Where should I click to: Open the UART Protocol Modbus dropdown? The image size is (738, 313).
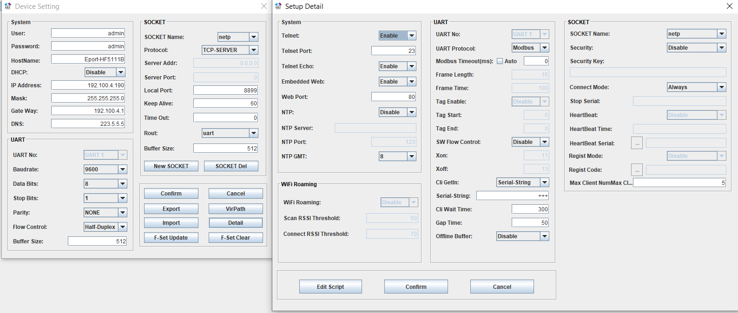tap(545, 48)
